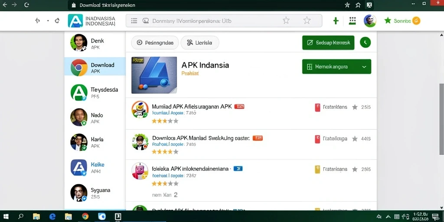Click the address bar page title
This screenshot has height=222, width=444.
tap(108, 5)
